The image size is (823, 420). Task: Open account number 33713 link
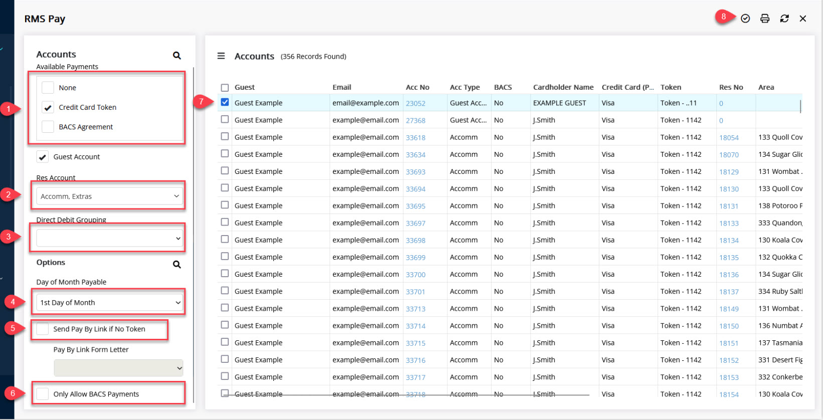point(415,309)
